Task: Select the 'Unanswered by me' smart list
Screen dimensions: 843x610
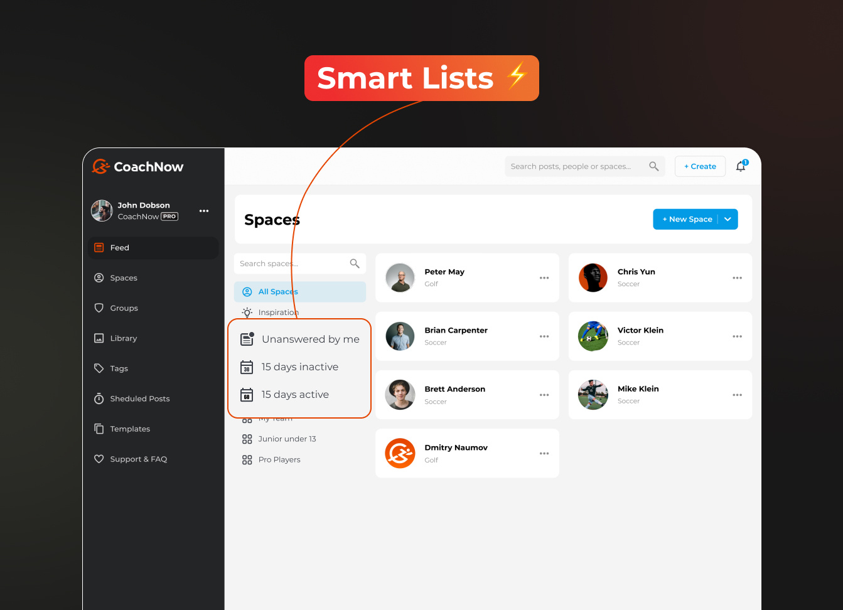Action: click(x=310, y=339)
